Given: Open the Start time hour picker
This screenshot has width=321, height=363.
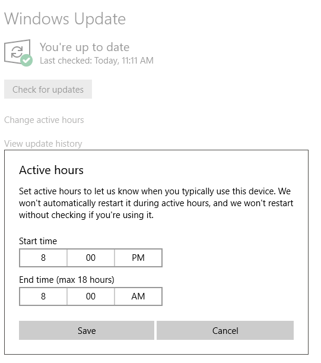Looking at the screenshot, I should 43,258.
